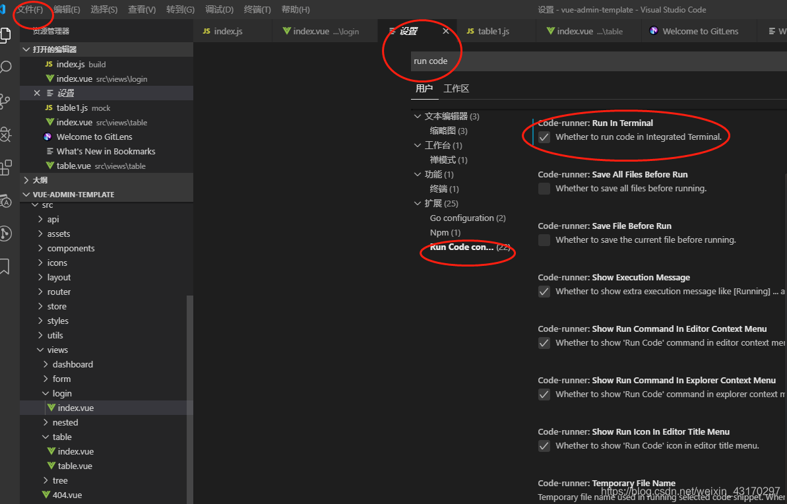Toggle Show Run Command In Editor Context Menu

[x=544, y=343]
